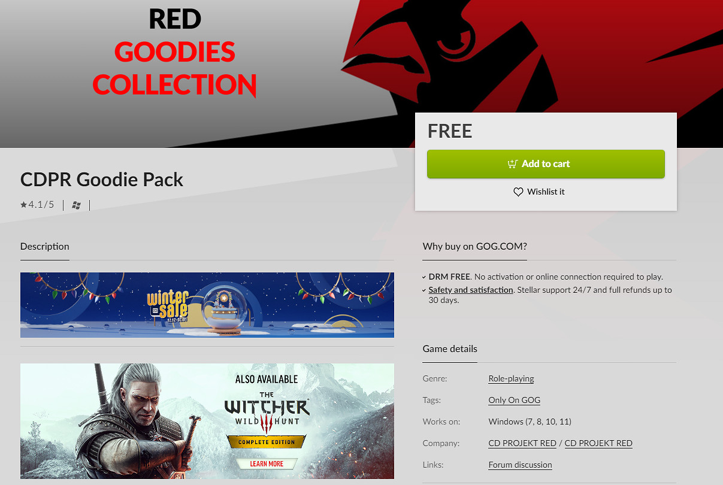
Task: Open the first CD PROJEKT RED company link
Action: coord(522,443)
